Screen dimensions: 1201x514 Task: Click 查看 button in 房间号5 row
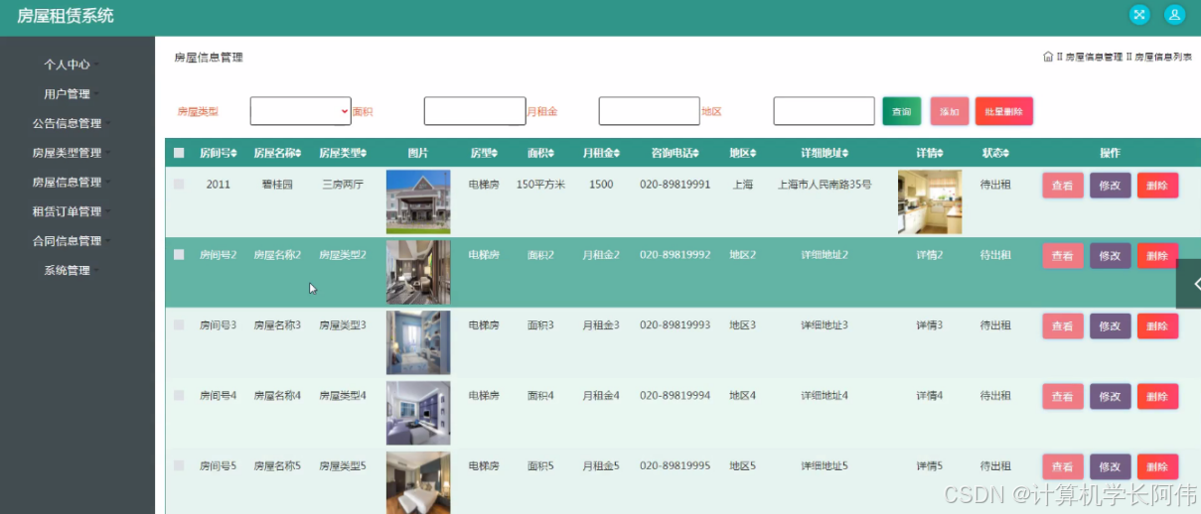click(1063, 466)
